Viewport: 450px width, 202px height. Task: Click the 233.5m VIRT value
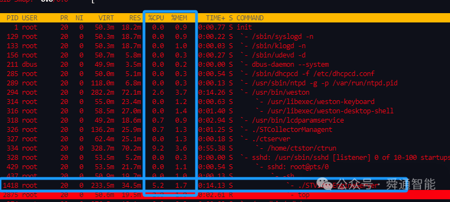[x=102, y=186]
